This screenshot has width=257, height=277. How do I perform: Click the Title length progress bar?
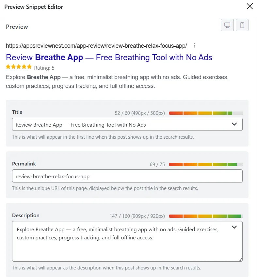206,113
